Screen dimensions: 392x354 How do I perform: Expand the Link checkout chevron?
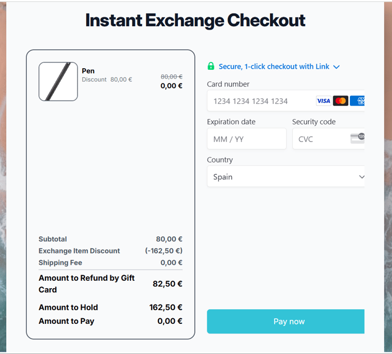(x=337, y=67)
